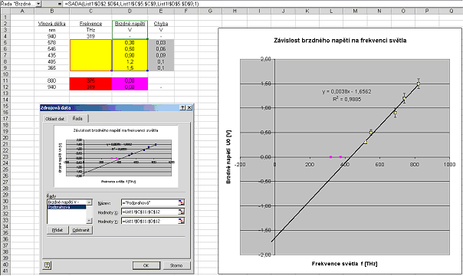Click the yellow cell with value 0,90

(130, 55)
